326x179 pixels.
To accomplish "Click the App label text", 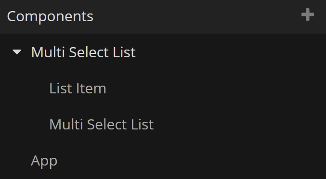I will click(x=44, y=161).
